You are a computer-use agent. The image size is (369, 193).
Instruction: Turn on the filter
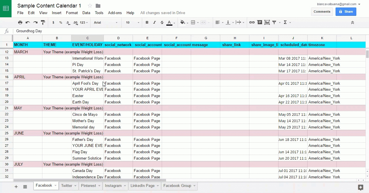[x=274, y=22]
